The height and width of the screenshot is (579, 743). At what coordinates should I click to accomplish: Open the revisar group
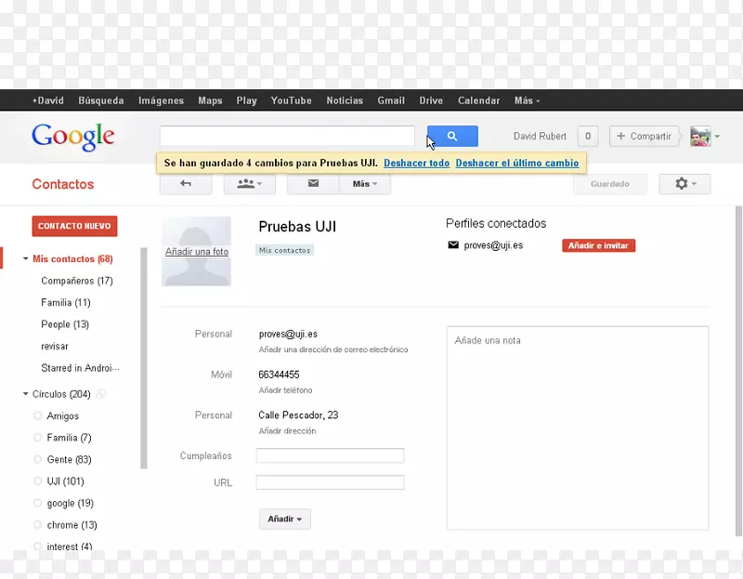[x=55, y=346]
